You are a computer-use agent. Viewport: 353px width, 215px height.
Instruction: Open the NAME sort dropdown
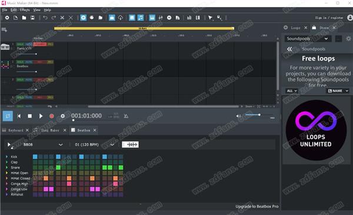coord(338,91)
